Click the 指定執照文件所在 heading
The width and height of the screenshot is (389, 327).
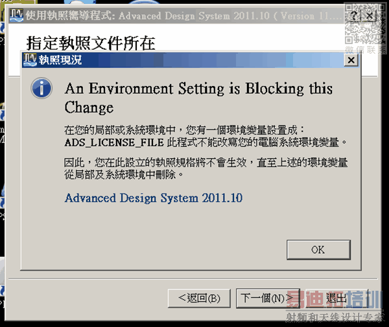[x=91, y=43]
